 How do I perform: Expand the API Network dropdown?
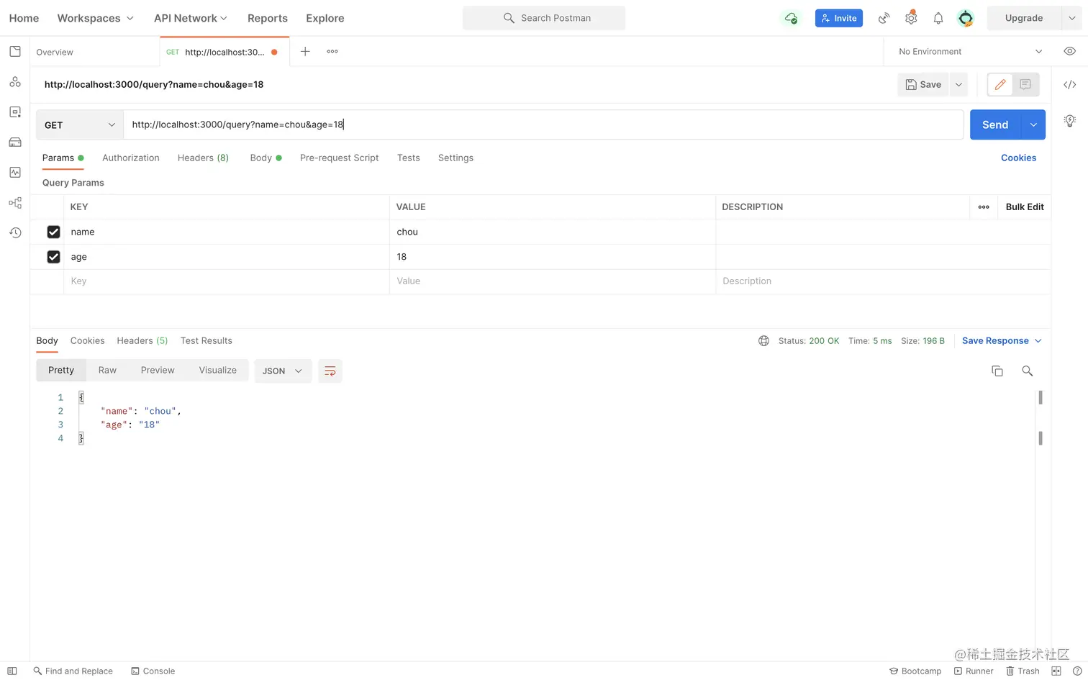190,18
